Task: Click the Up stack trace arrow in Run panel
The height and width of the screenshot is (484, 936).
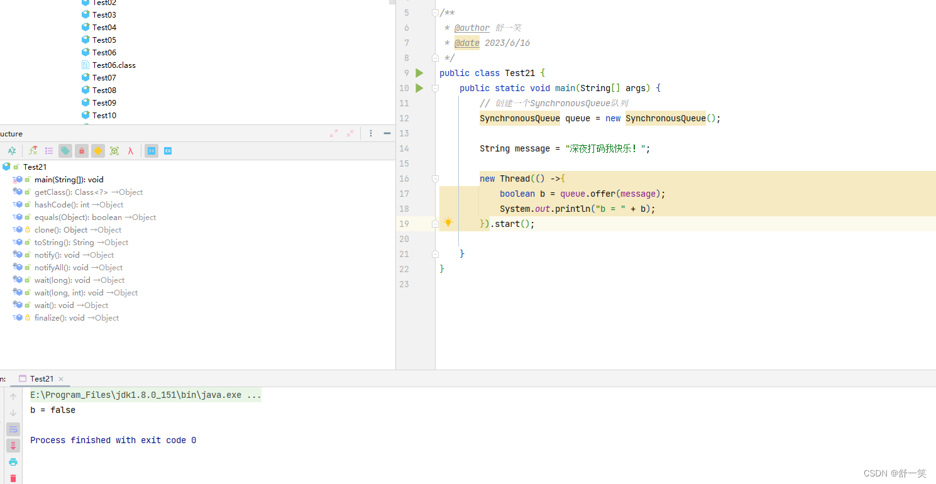Action: point(13,397)
